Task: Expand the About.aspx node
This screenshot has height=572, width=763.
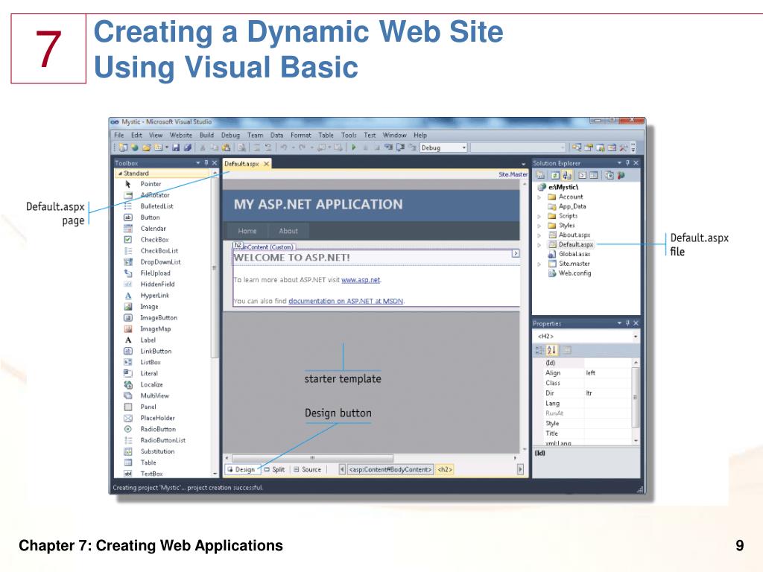Action: point(539,235)
